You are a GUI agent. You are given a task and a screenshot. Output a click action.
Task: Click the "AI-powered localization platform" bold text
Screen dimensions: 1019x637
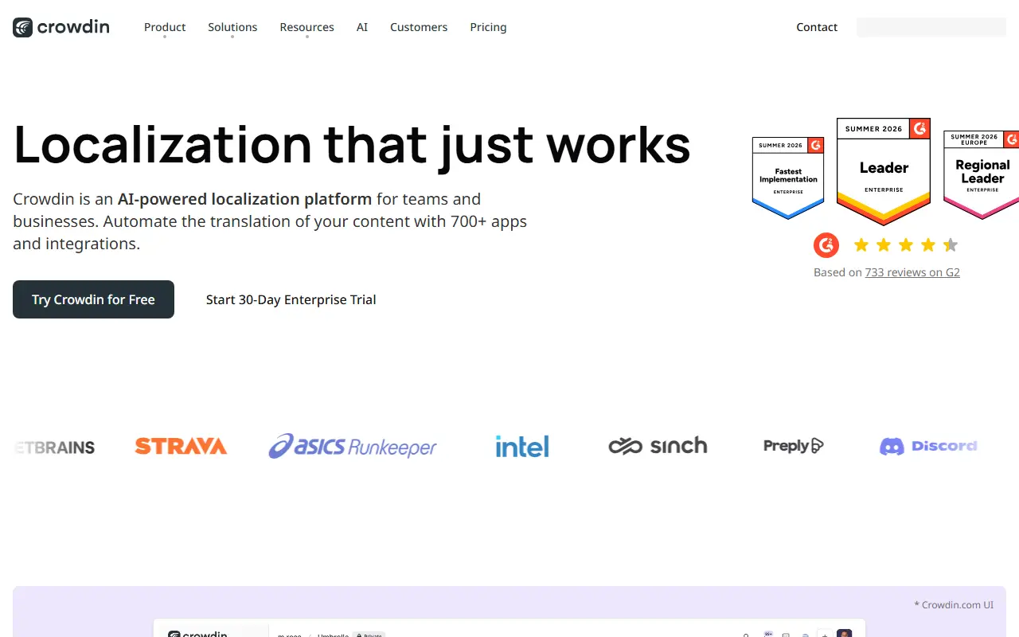[244, 199]
